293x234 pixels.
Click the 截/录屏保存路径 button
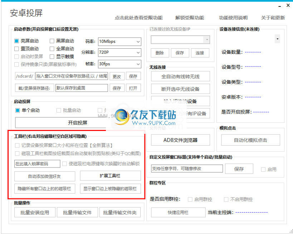(x=34, y=88)
